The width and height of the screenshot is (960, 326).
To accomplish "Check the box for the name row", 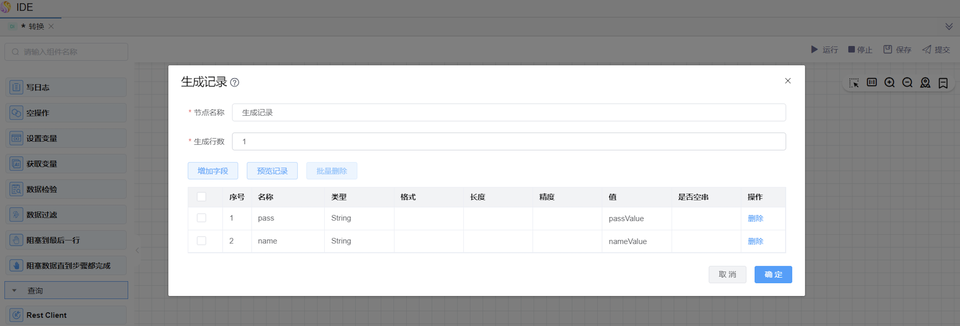I will (x=201, y=241).
